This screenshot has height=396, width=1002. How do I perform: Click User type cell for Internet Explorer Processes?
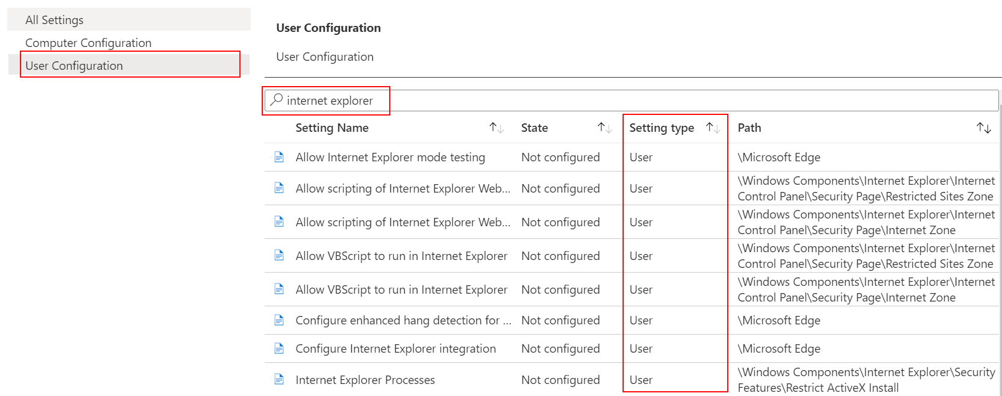(641, 380)
